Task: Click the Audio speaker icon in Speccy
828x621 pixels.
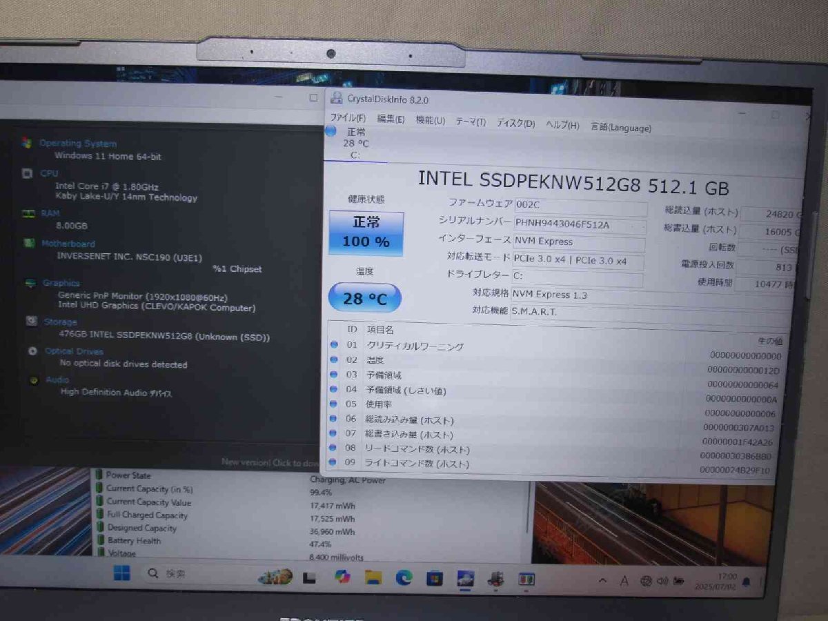Action: [33, 379]
